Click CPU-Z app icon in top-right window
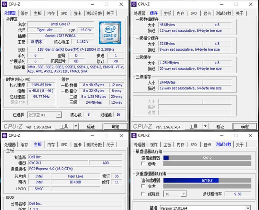This screenshot has height=210, width=259. 134,4
